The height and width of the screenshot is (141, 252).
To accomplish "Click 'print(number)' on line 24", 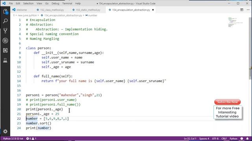I will (x=39, y=128).
